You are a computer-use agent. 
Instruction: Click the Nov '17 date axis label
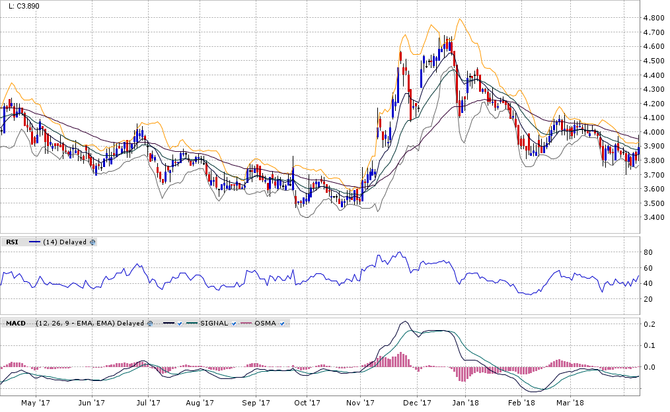point(361,402)
